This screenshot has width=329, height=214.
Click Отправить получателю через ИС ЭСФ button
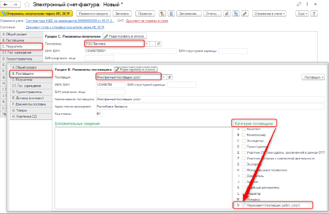(x=36, y=14)
